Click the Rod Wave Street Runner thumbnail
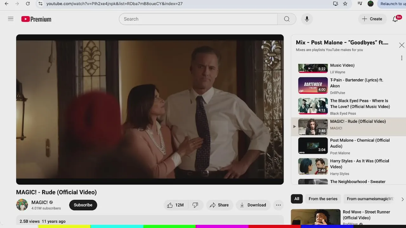The image size is (406, 228). (x=316, y=217)
